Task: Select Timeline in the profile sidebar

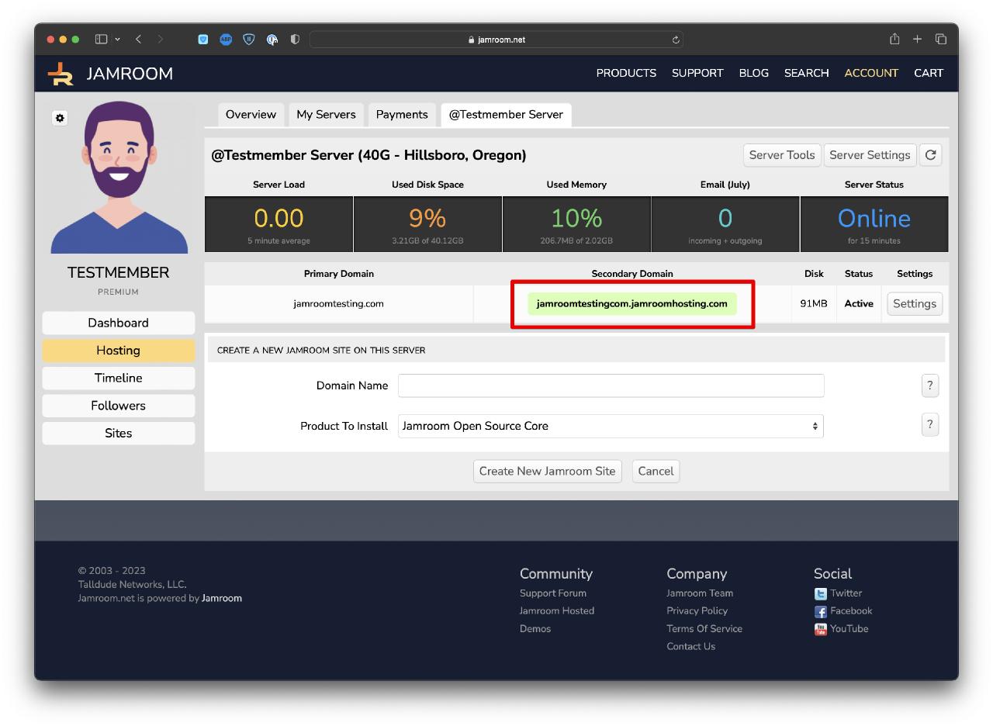Action: (118, 378)
